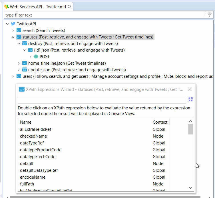The height and width of the screenshot is (198, 215).
Task: Select the encodeName expression
Action: pyautogui.click(x=33, y=177)
